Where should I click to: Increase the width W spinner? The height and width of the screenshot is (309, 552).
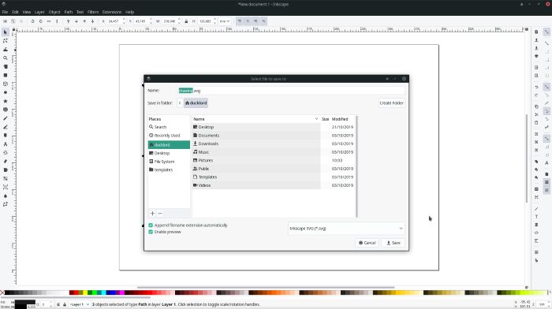tap(179, 20)
